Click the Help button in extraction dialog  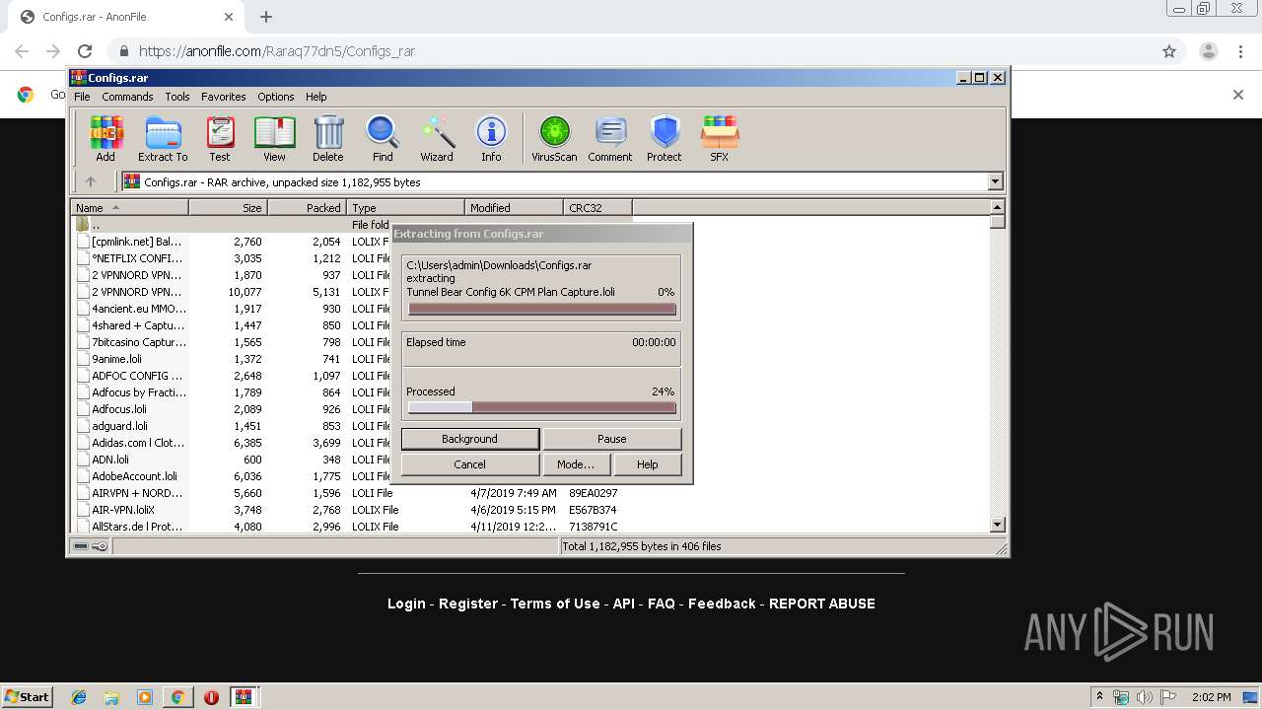pos(647,464)
